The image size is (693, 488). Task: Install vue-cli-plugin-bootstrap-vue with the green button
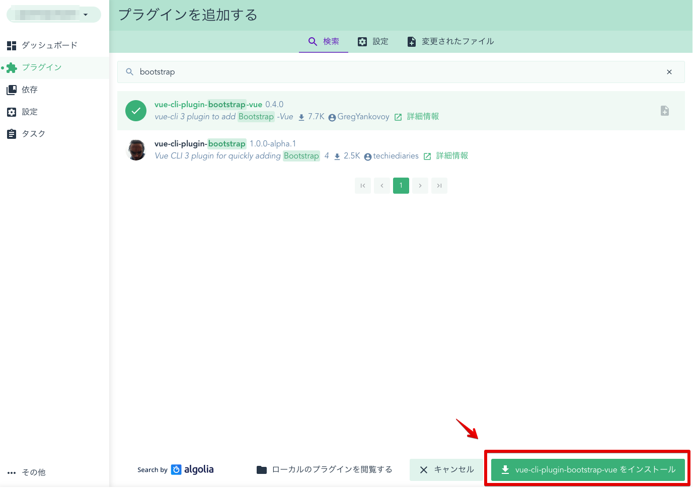588,469
